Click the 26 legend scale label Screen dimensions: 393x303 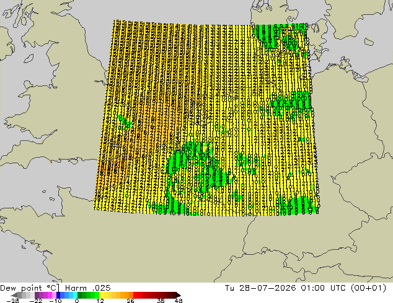(130, 301)
